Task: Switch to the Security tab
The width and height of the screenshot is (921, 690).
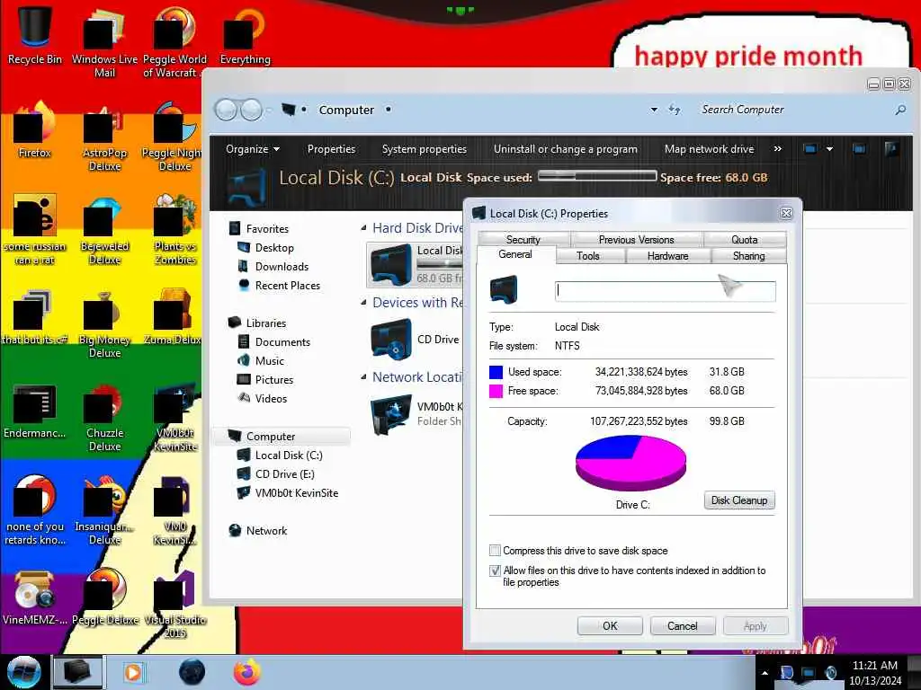Action: [x=523, y=239]
